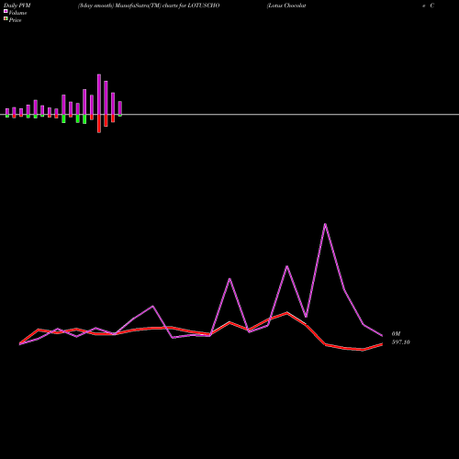The width and height of the screenshot is (459, 459).
Task: Select the 'Volume' legend label
Action: pyautogui.click(x=17, y=13)
